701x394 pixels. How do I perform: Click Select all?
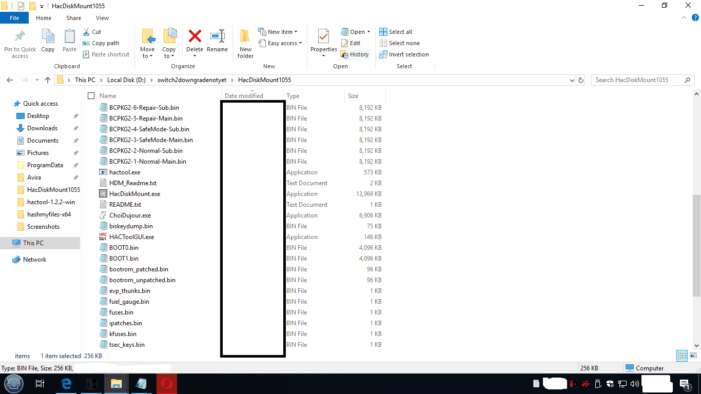[x=396, y=32]
